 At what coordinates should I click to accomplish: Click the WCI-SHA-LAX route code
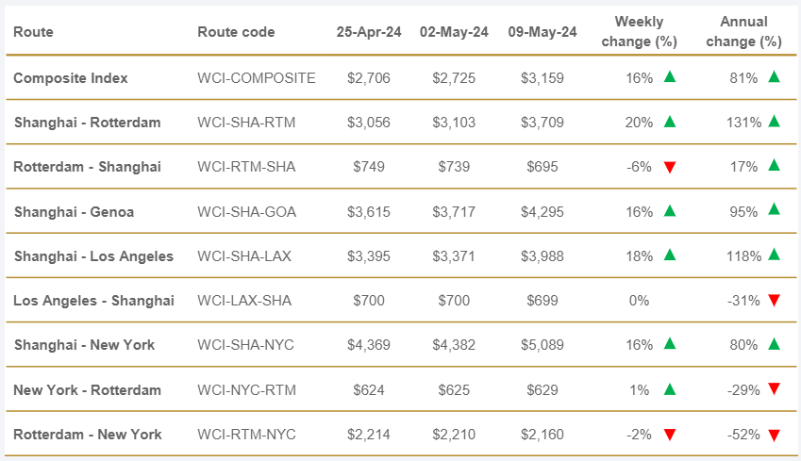pos(246,256)
